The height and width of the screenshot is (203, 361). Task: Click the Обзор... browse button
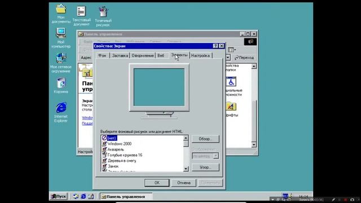(205, 139)
